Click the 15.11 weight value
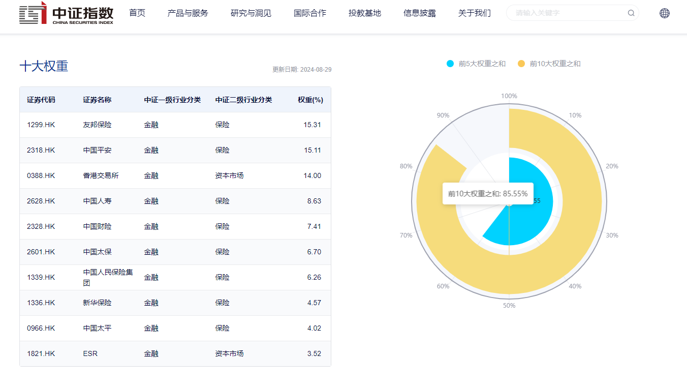Screen dimensions: 687x385 tap(313, 150)
